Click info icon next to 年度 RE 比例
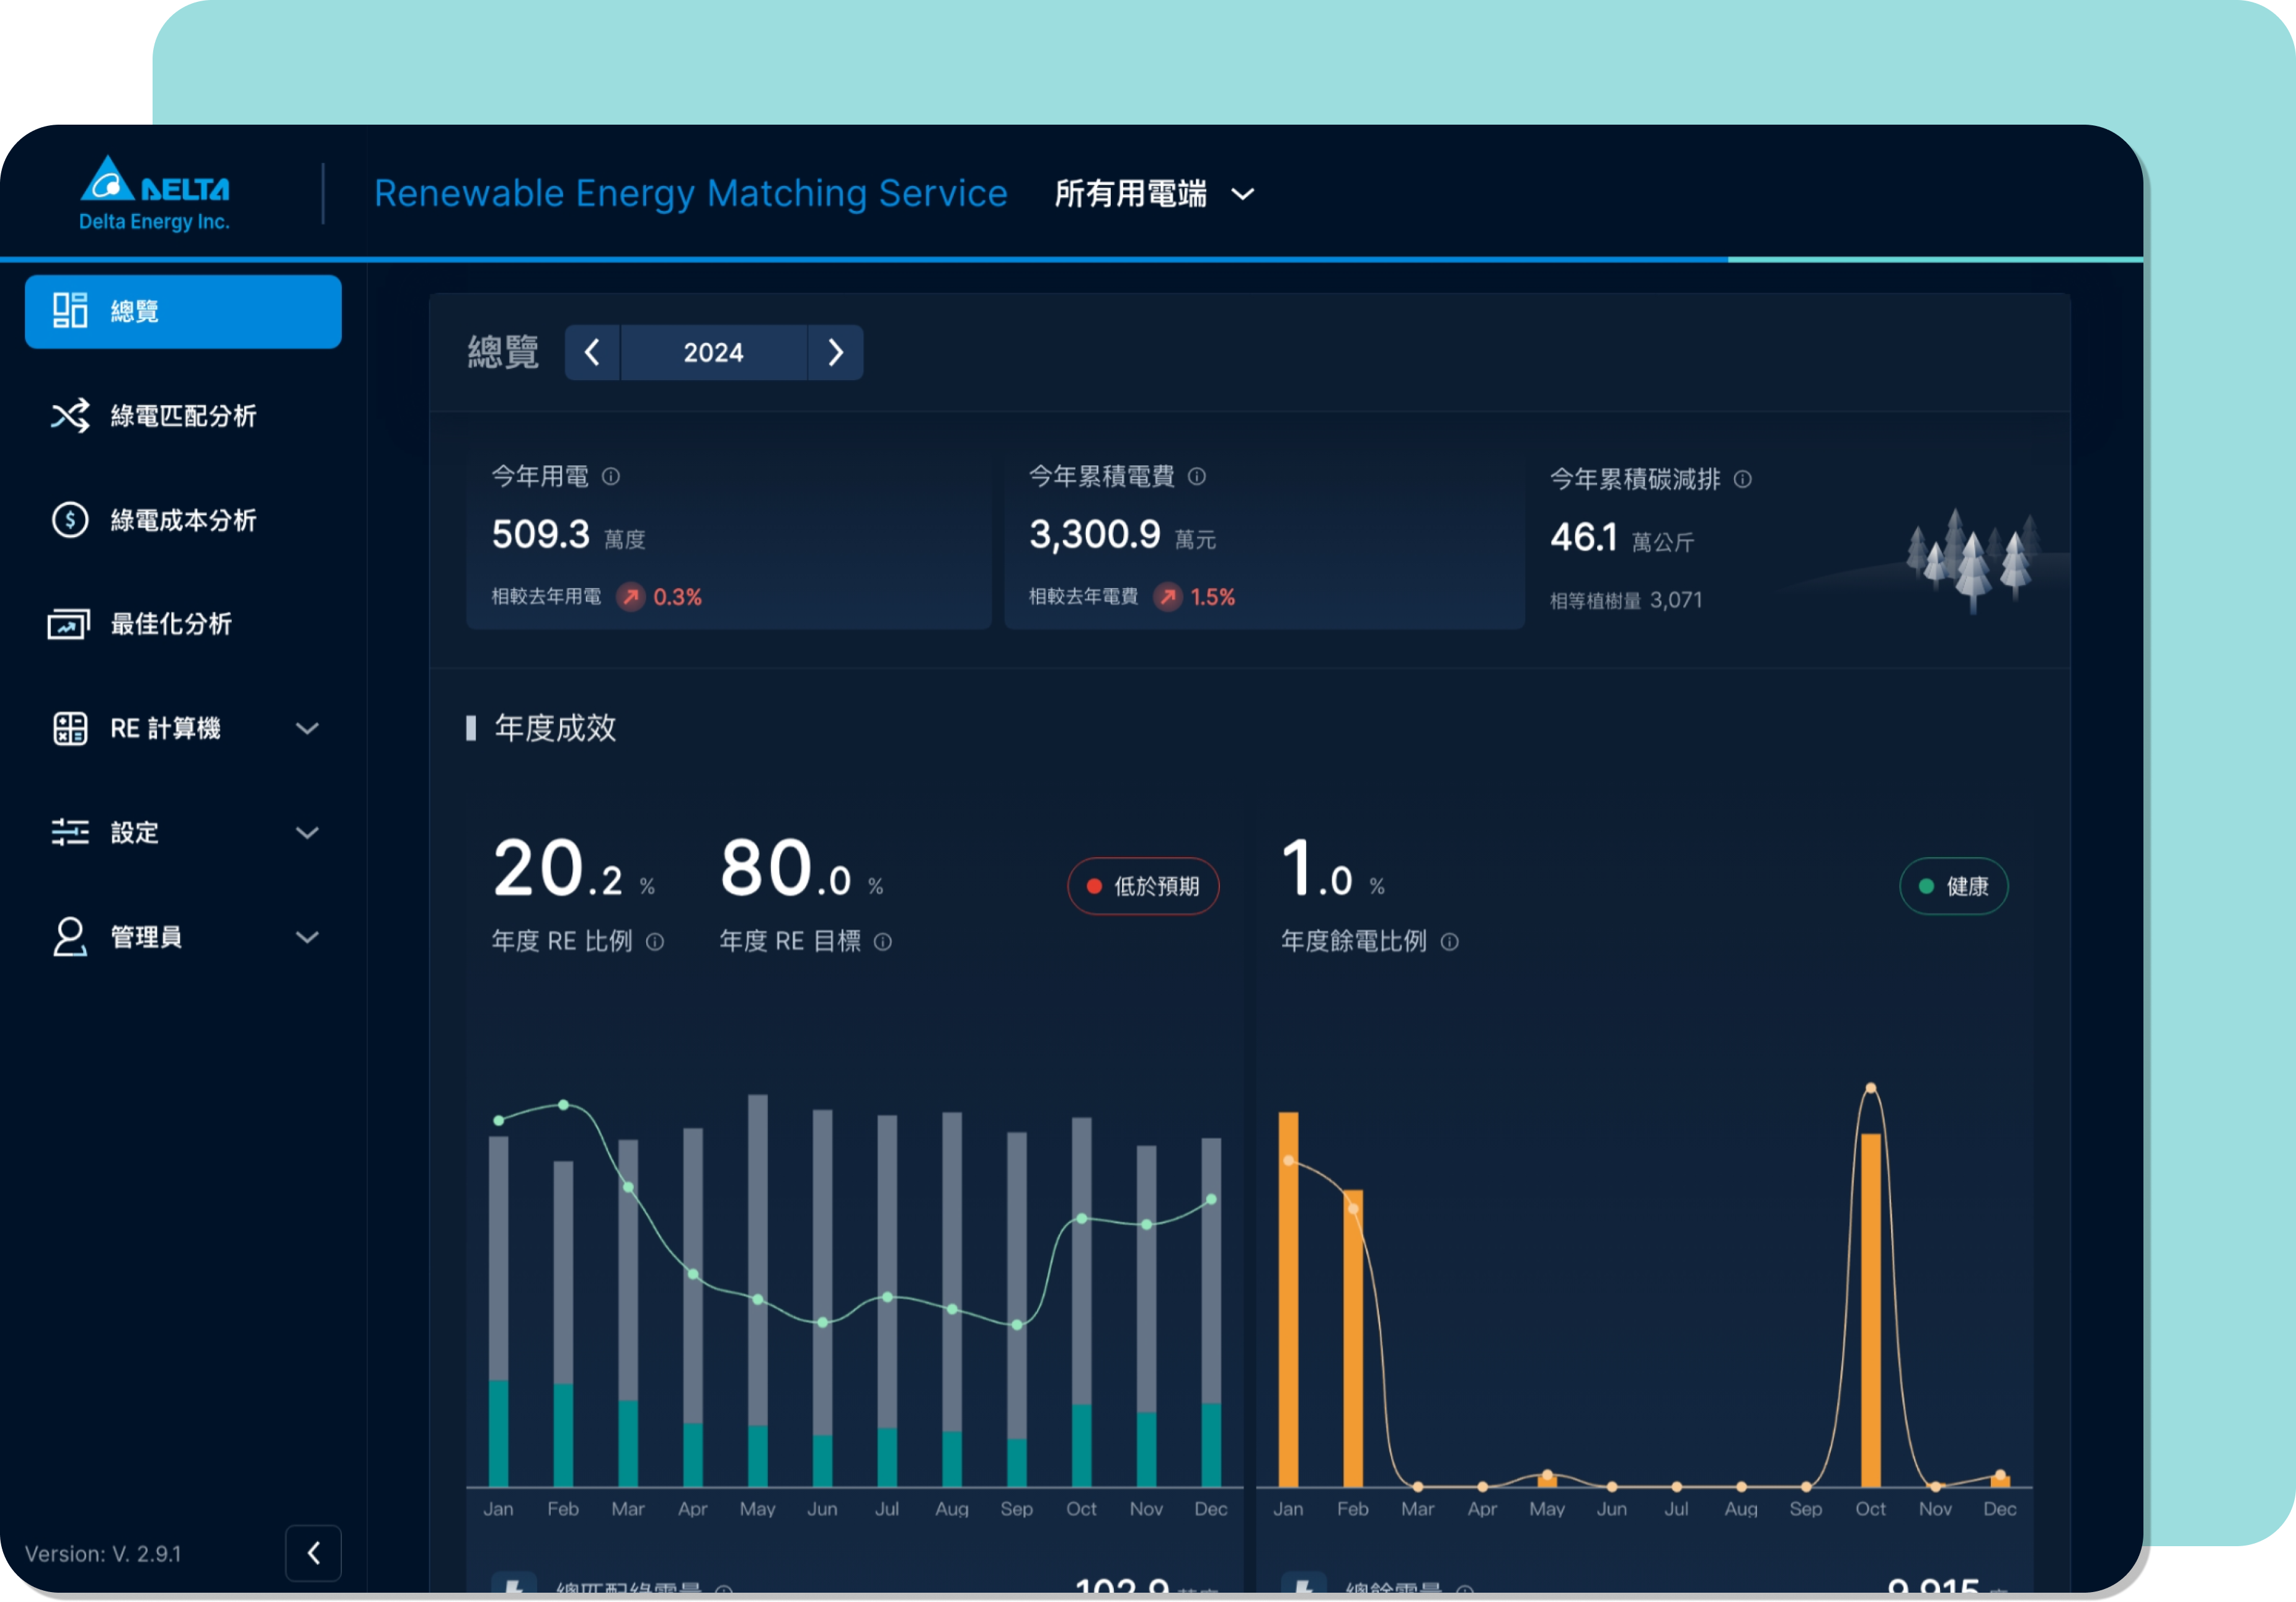Screen dimensions: 2296x1602 (x=655, y=942)
